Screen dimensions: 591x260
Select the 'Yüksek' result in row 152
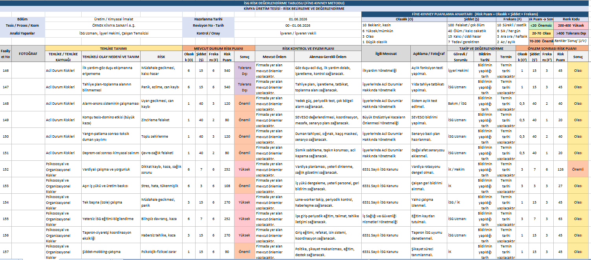[244, 169]
